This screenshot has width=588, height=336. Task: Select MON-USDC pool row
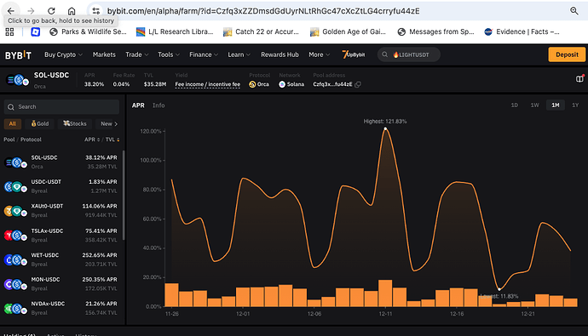61,284
